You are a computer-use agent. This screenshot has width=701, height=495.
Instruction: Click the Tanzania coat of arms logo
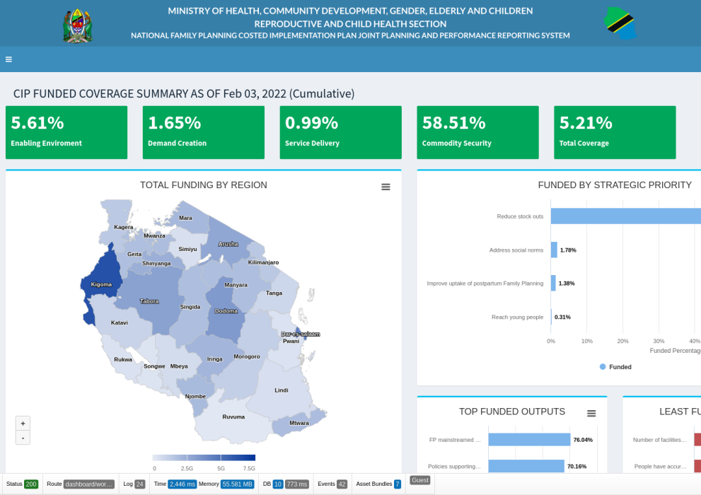(78, 25)
